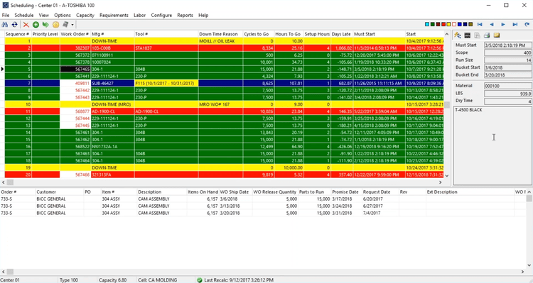Click the yellow note icon in detail panel

click(x=497, y=35)
